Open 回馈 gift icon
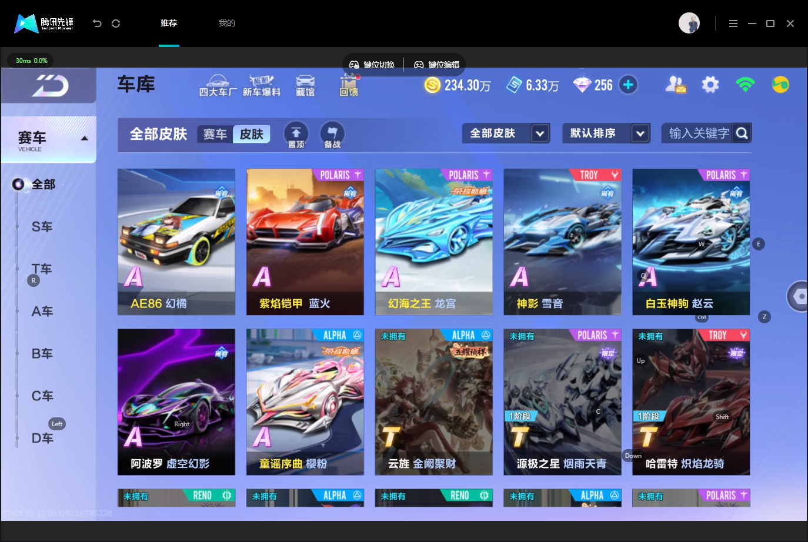The height and width of the screenshot is (542, 808). 349,86
